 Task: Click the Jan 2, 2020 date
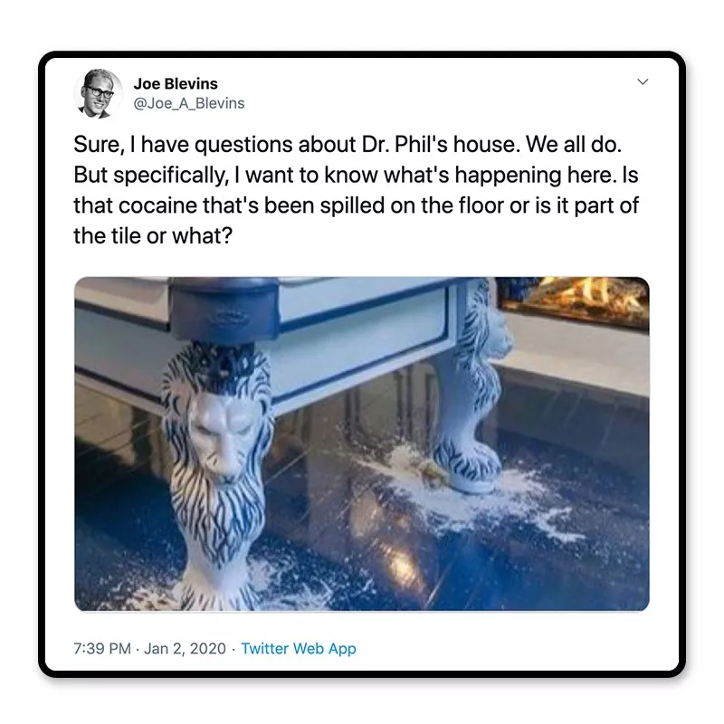tap(185, 648)
